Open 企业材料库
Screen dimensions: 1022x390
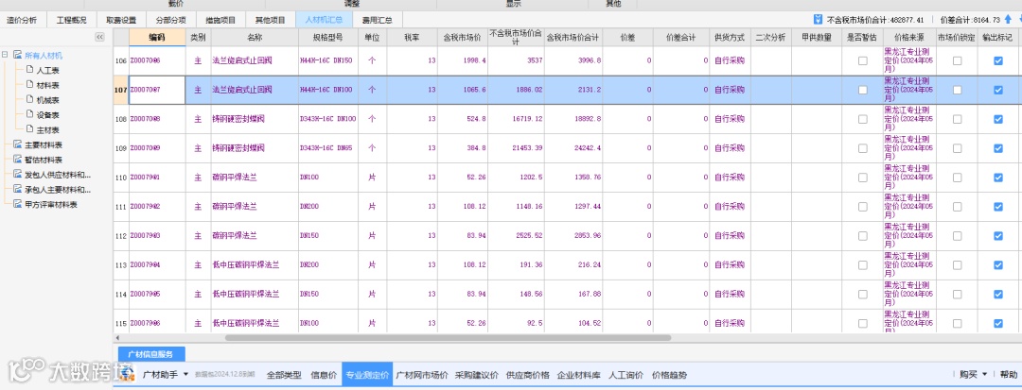pos(578,375)
